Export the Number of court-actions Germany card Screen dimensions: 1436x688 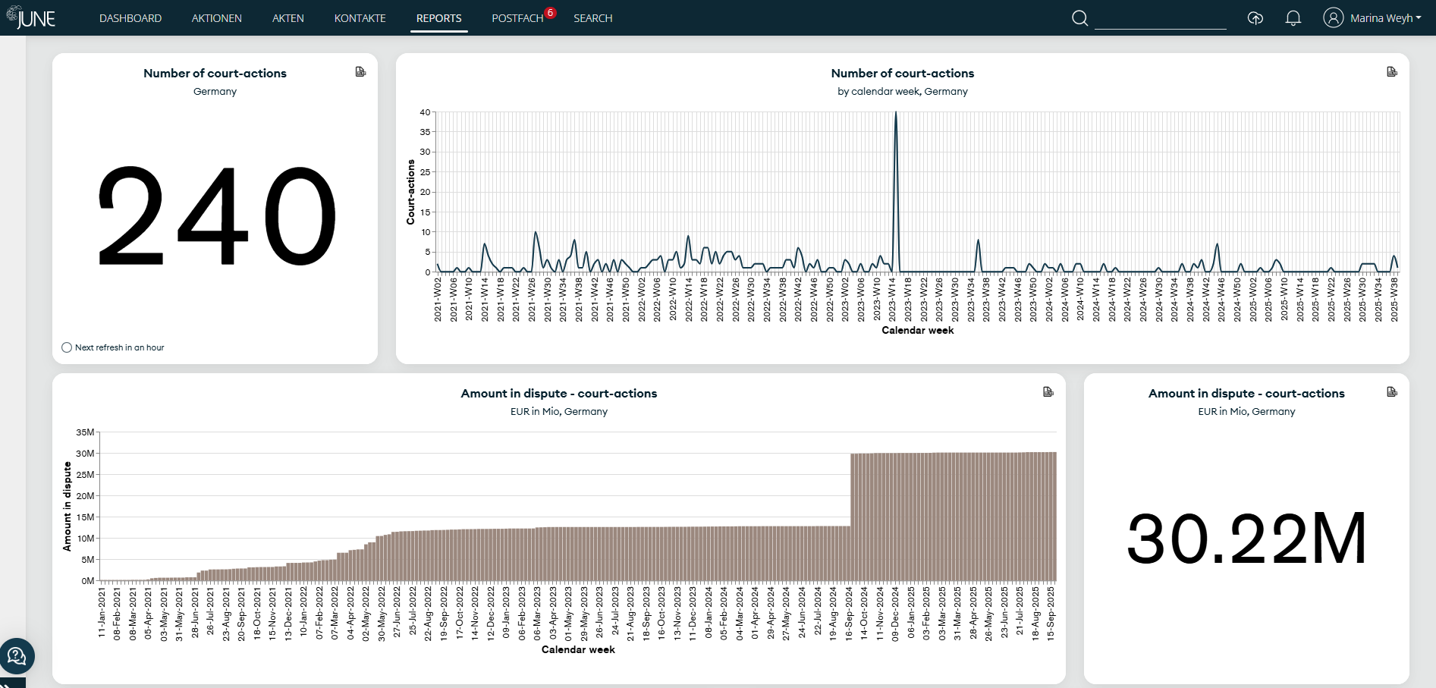360,71
